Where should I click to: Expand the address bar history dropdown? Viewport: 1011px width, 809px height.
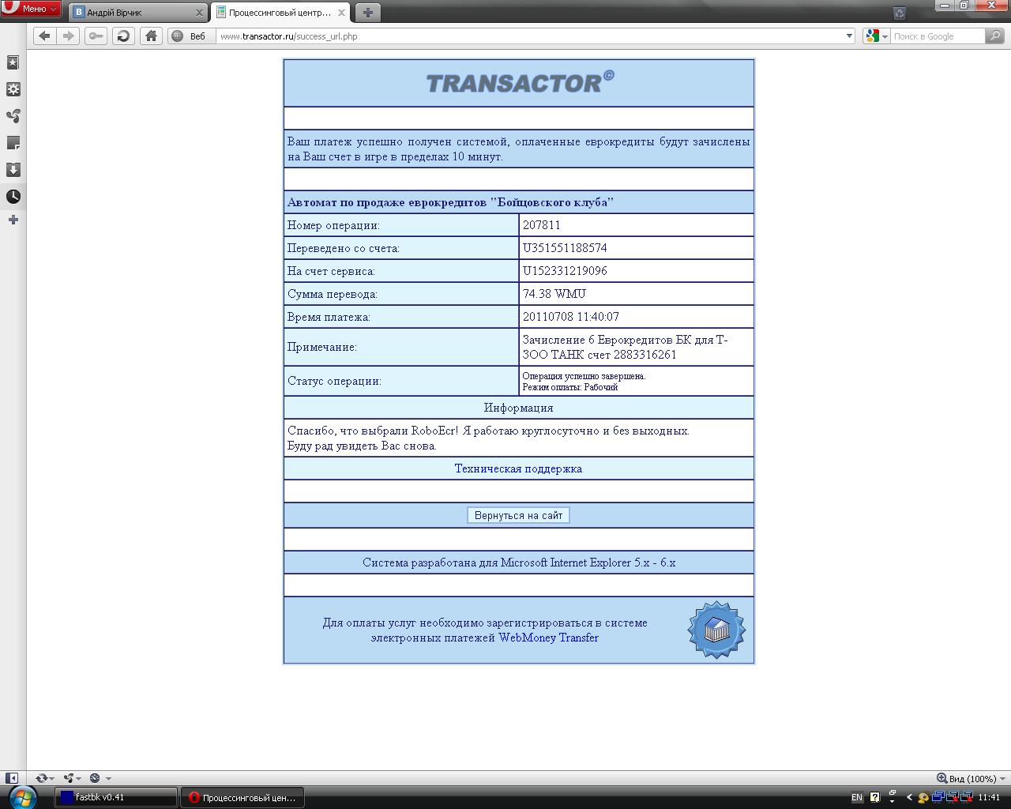[849, 36]
